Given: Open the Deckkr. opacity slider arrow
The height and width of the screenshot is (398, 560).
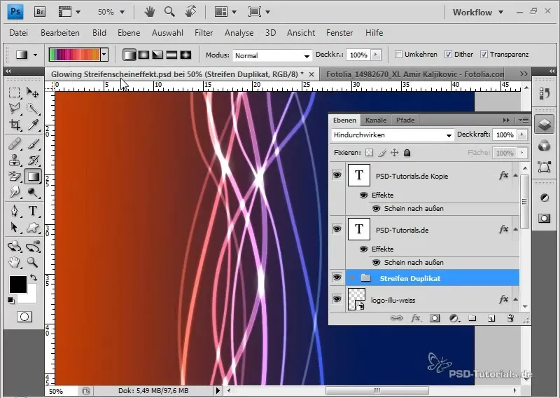Looking at the screenshot, I should point(375,55).
